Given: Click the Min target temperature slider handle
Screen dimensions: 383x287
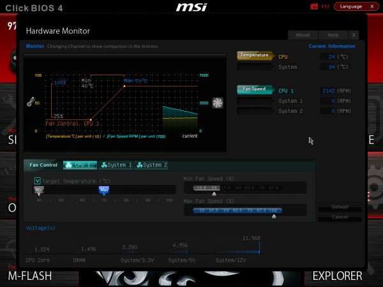Looking at the screenshot, I should point(39,189).
